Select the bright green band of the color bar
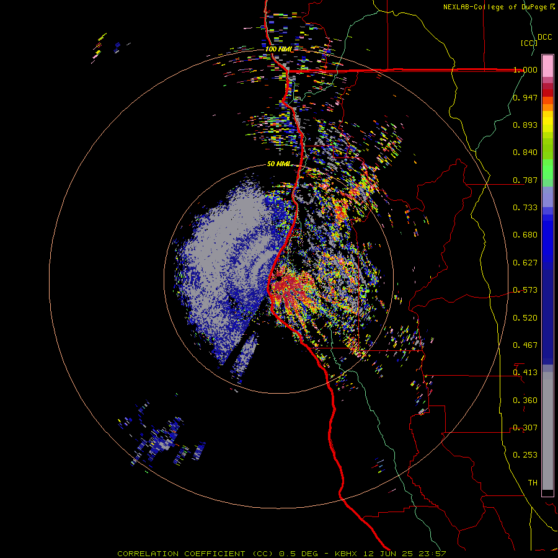This screenshot has width=558, height=558. click(x=547, y=169)
